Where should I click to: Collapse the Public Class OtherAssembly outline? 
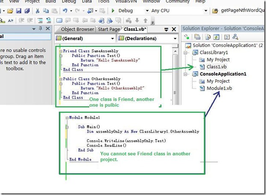[61, 79]
